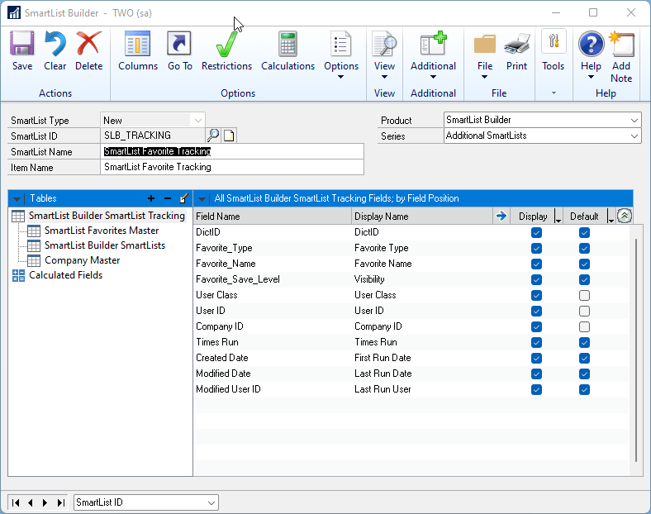This screenshot has width=651, height=514.
Task: Check Default for User ID row
Action: (584, 311)
